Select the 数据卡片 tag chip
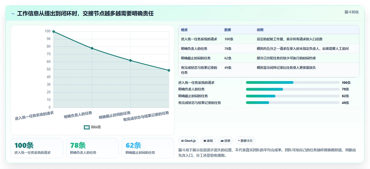Screen dimensions: 370x169 point(245,141)
